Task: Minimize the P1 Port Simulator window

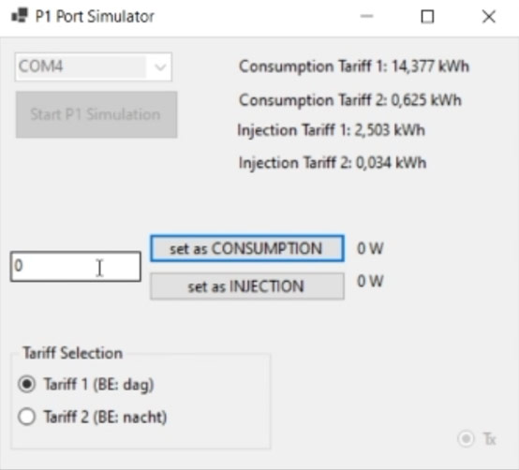Action: pyautogui.click(x=366, y=16)
